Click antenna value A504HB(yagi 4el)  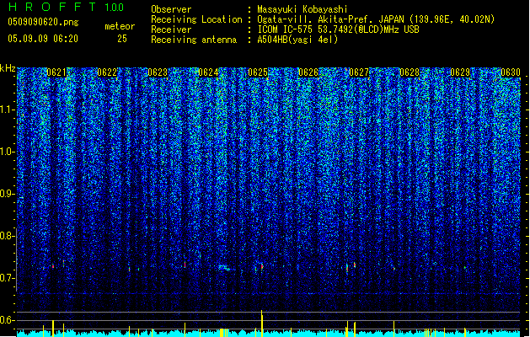tap(297, 40)
